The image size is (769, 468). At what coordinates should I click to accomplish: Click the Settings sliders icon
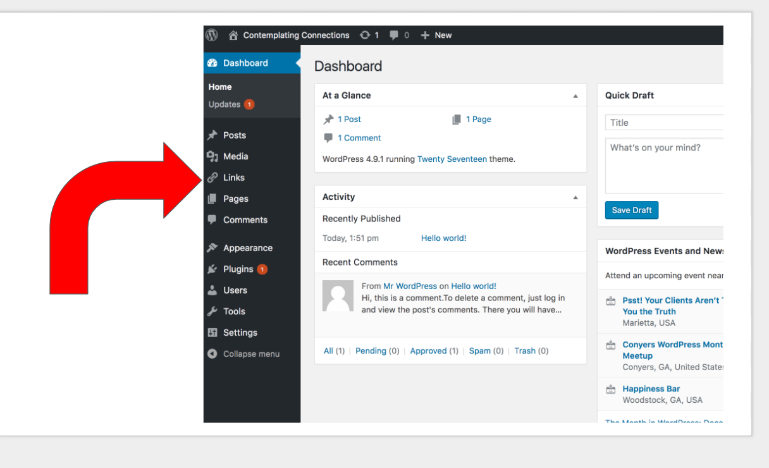click(212, 333)
